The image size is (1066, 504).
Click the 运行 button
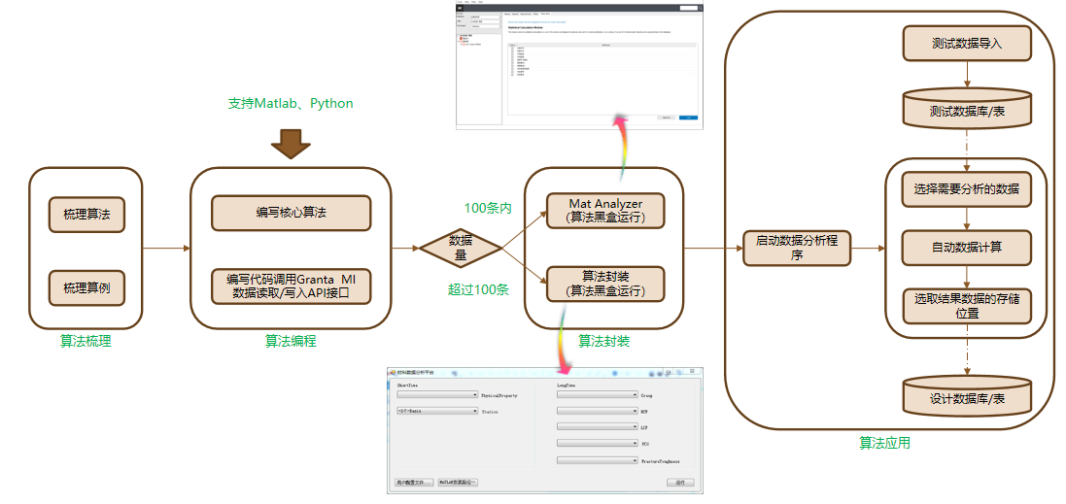click(x=680, y=483)
